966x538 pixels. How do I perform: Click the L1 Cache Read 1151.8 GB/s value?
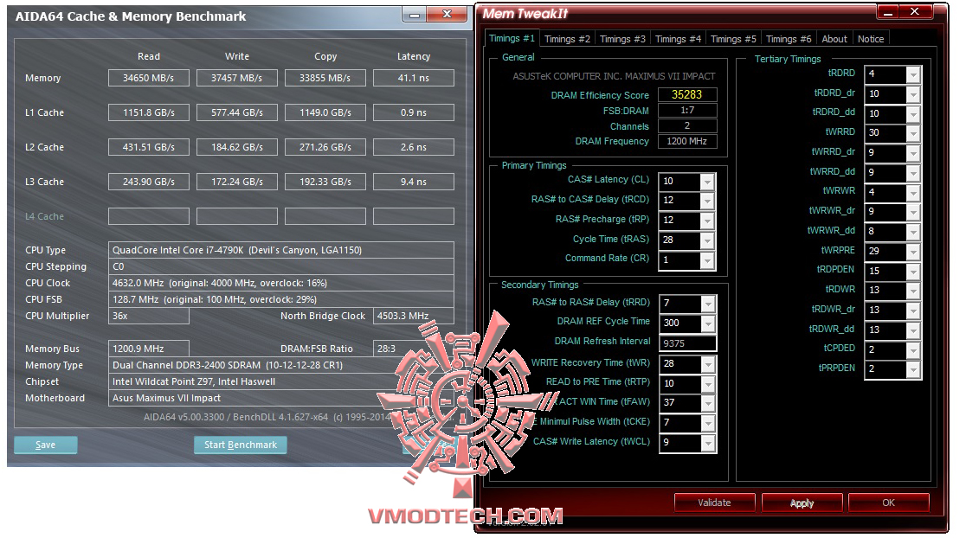tap(149, 112)
